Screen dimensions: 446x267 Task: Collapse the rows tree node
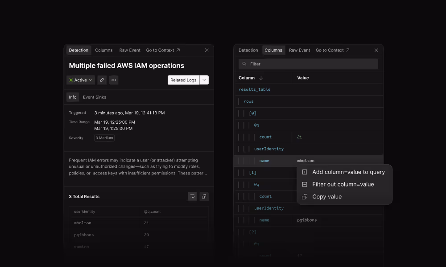(248, 101)
